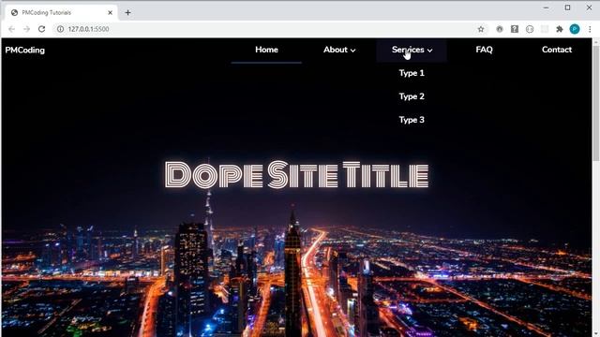Open the FAQ page link
This screenshot has width=600, height=337.
(x=484, y=50)
